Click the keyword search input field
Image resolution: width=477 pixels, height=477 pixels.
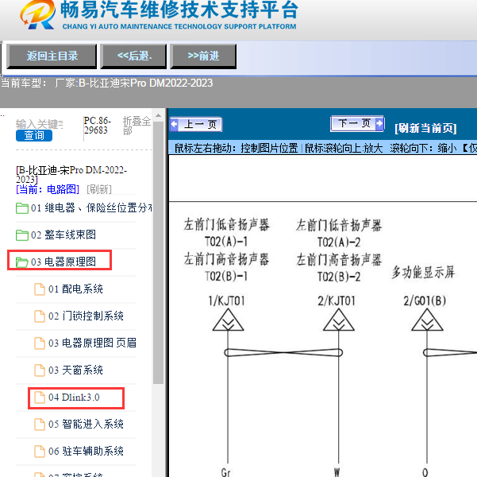coord(40,124)
